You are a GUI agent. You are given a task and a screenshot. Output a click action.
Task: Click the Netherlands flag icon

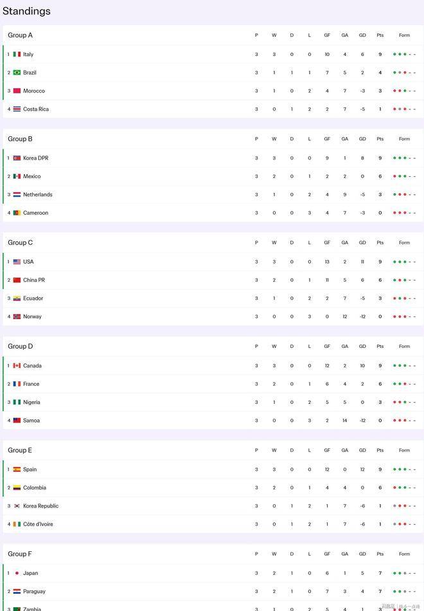(17, 195)
